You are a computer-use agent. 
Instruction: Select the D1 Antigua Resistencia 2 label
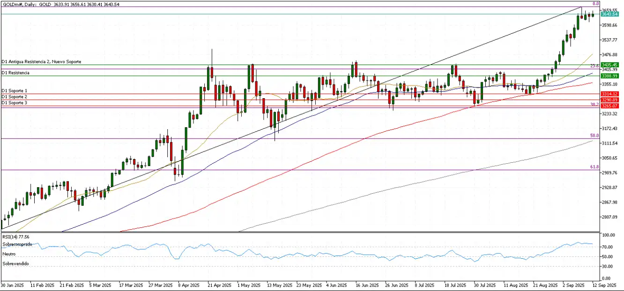(41, 62)
